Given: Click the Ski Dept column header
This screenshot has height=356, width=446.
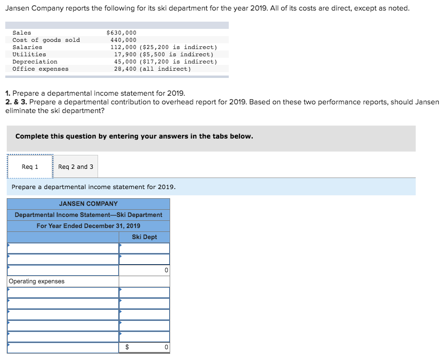Looking at the screenshot, I should 145,237.
